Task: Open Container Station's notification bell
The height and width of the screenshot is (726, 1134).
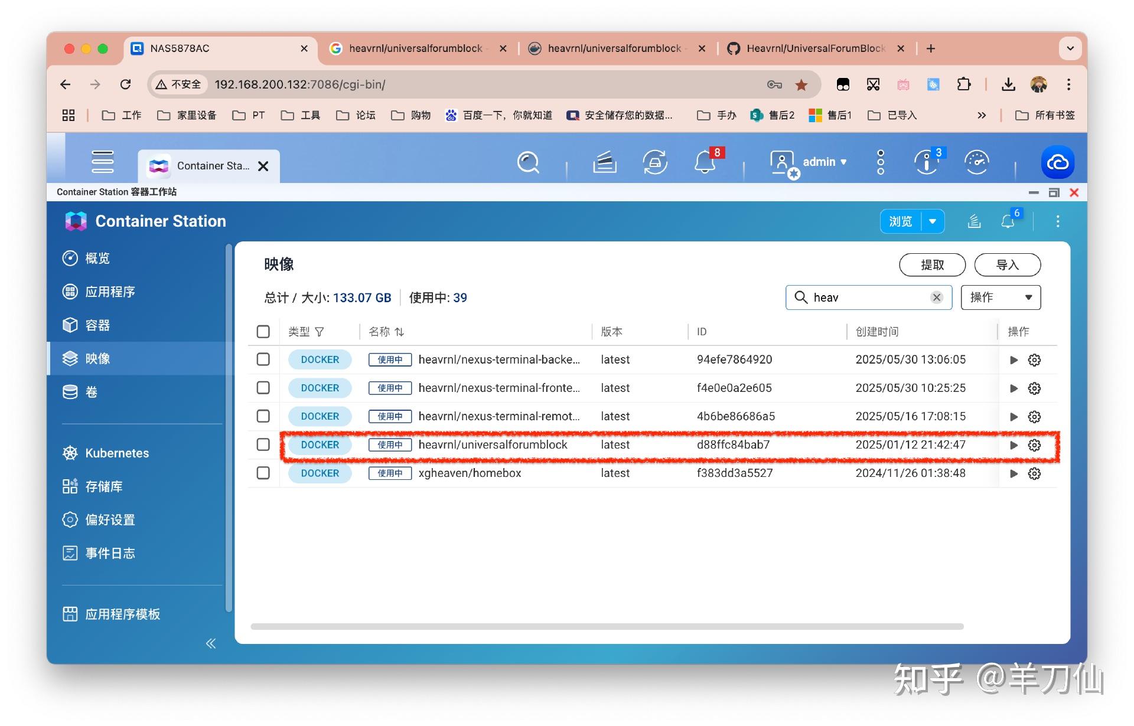Action: (1008, 221)
